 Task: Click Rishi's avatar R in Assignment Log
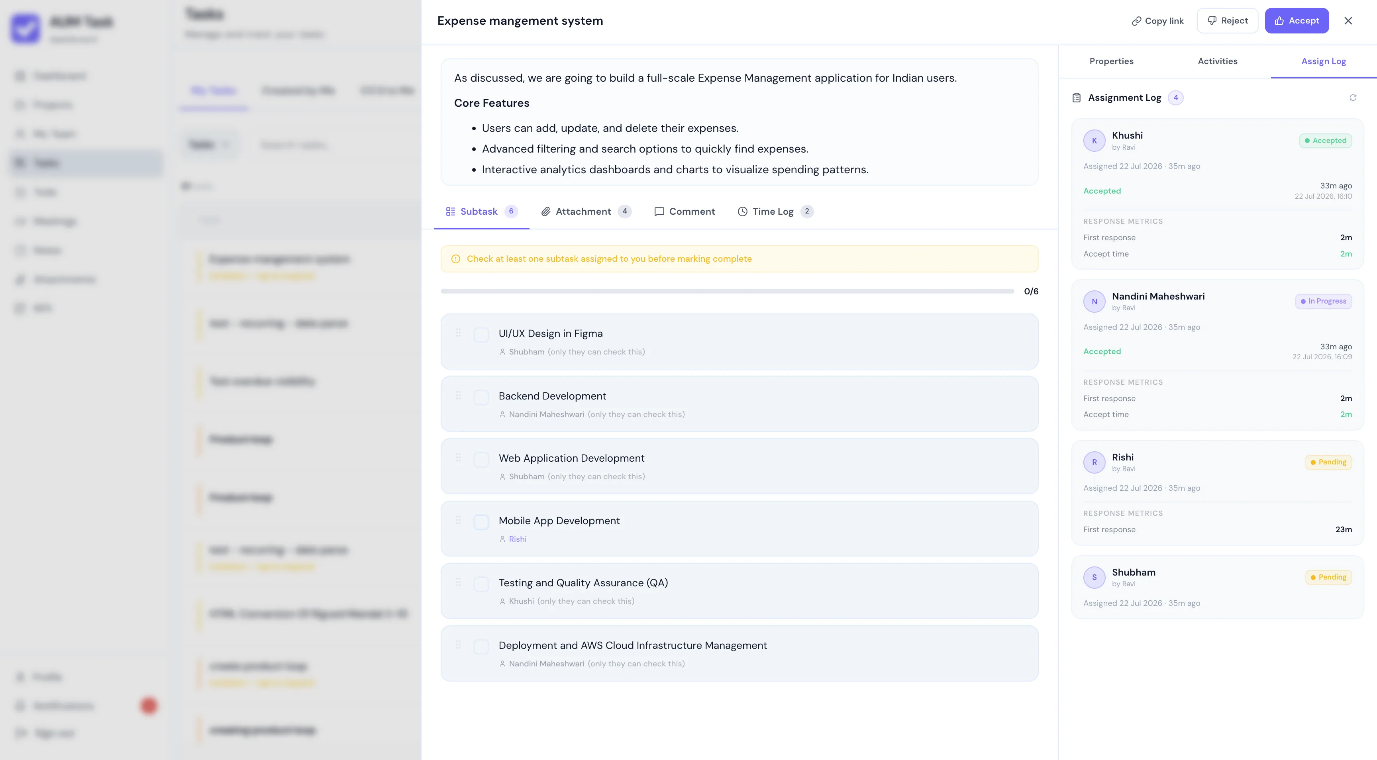(x=1094, y=462)
